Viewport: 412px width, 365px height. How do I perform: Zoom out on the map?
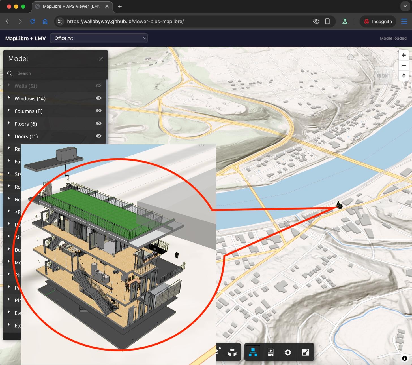coord(404,66)
